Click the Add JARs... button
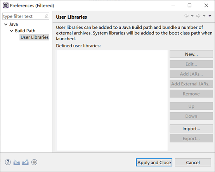Screen dimensions: 215x172 [x=191, y=74]
